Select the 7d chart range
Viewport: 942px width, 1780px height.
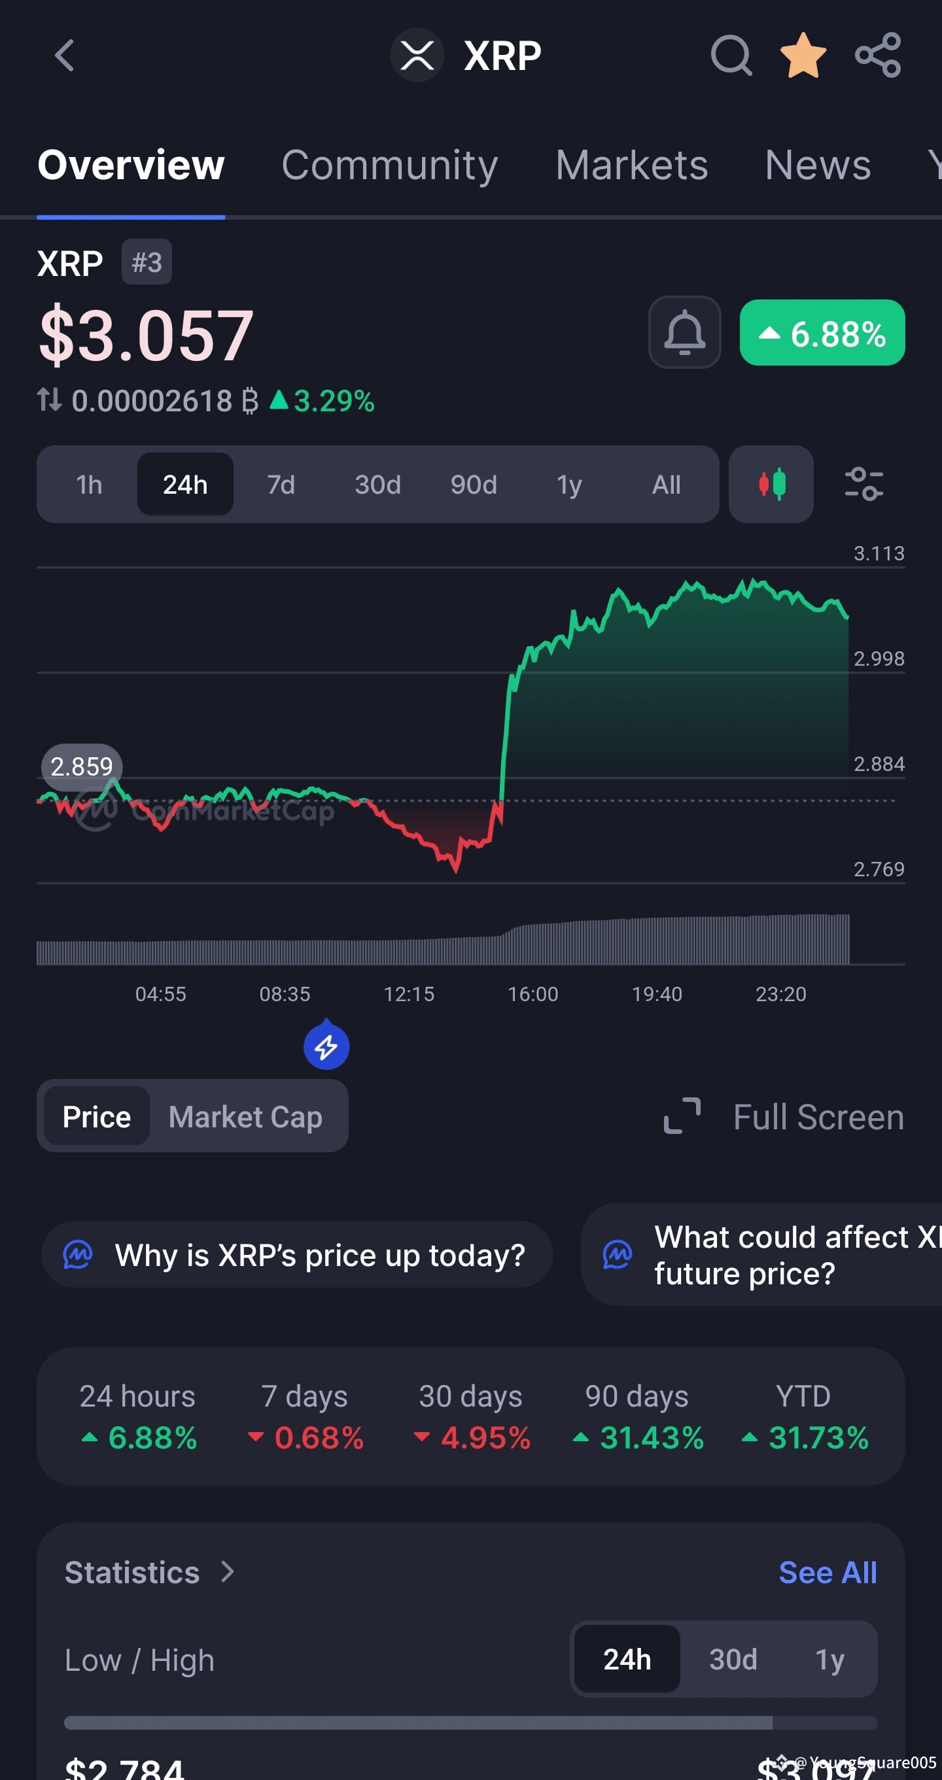[281, 485]
